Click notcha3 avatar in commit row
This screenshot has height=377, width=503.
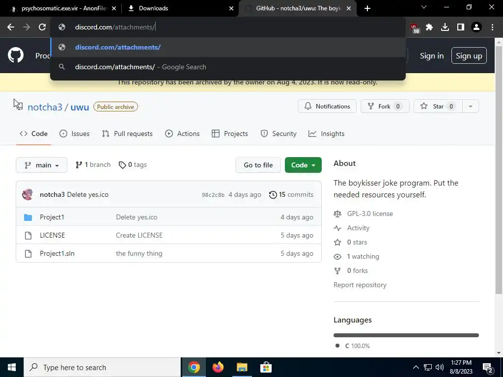pyautogui.click(x=28, y=194)
